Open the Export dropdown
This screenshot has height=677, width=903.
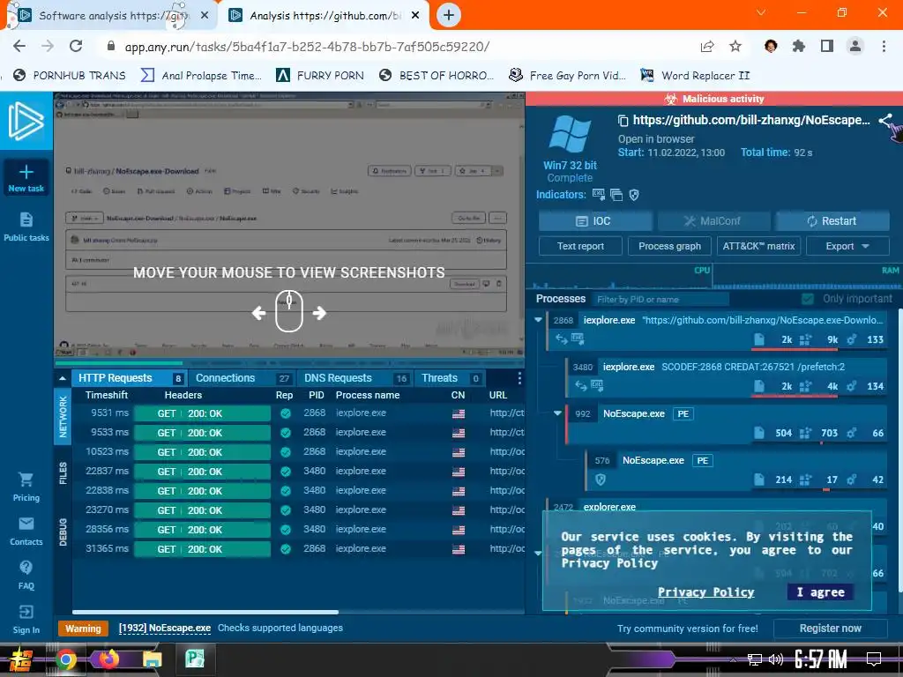tap(847, 246)
